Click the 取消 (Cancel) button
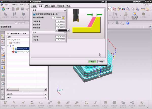Viewport: 152px width, 109px height. (101, 61)
